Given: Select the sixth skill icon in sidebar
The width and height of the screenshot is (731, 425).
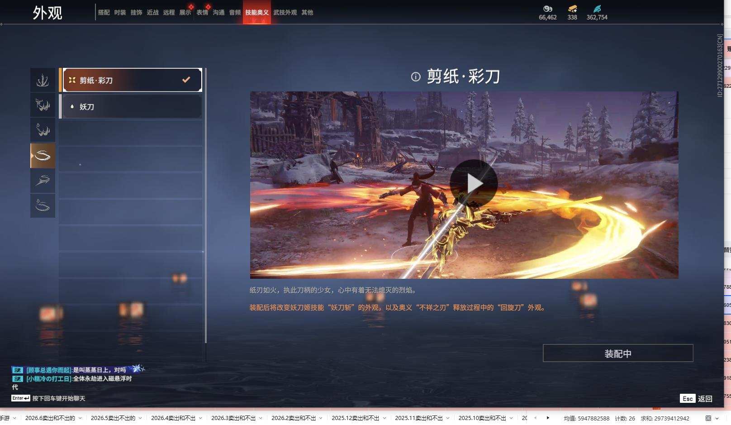Looking at the screenshot, I should (x=43, y=206).
